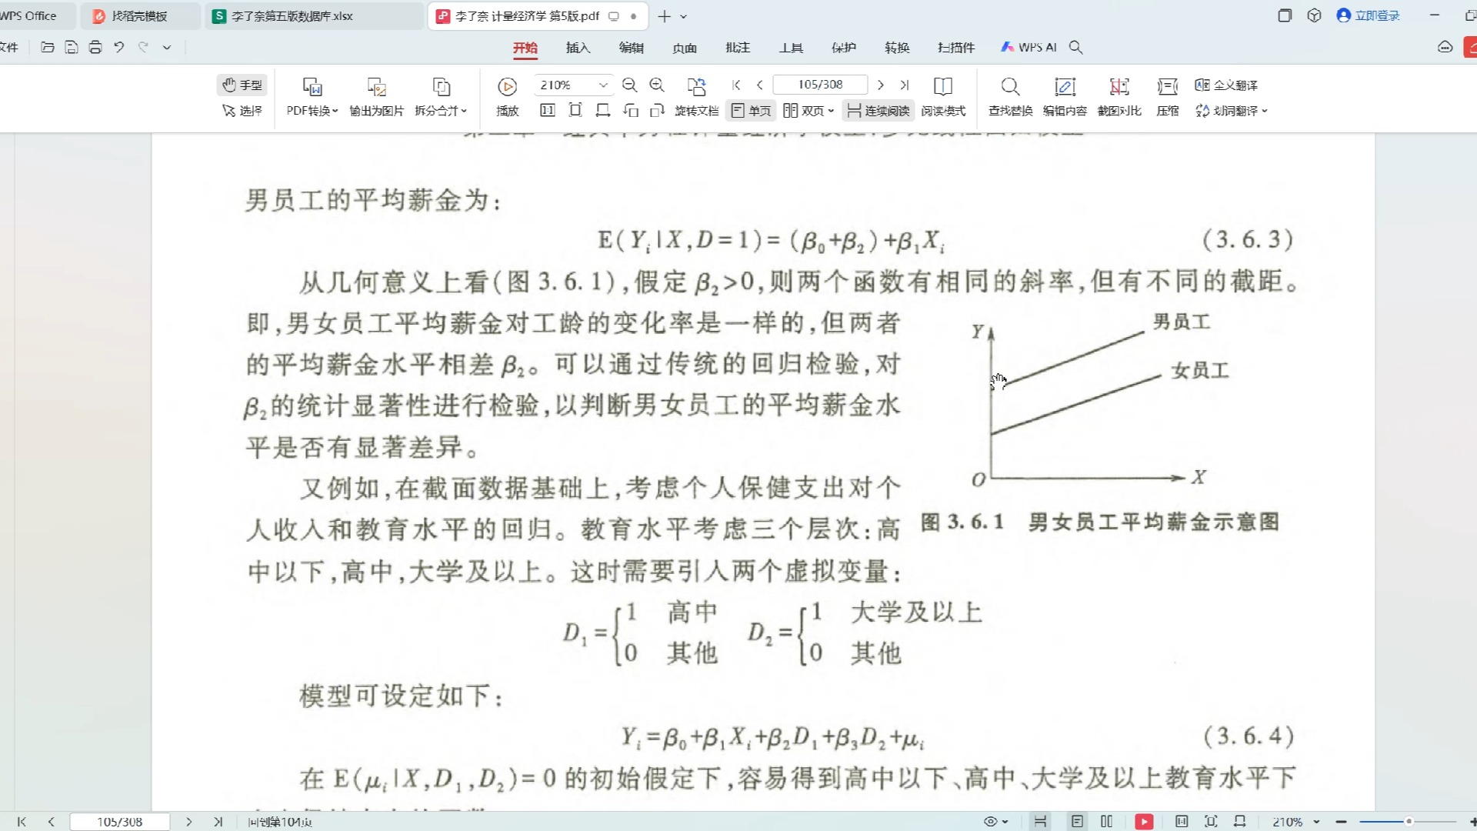
Task: Save the document via the save icon
Action: click(72, 48)
